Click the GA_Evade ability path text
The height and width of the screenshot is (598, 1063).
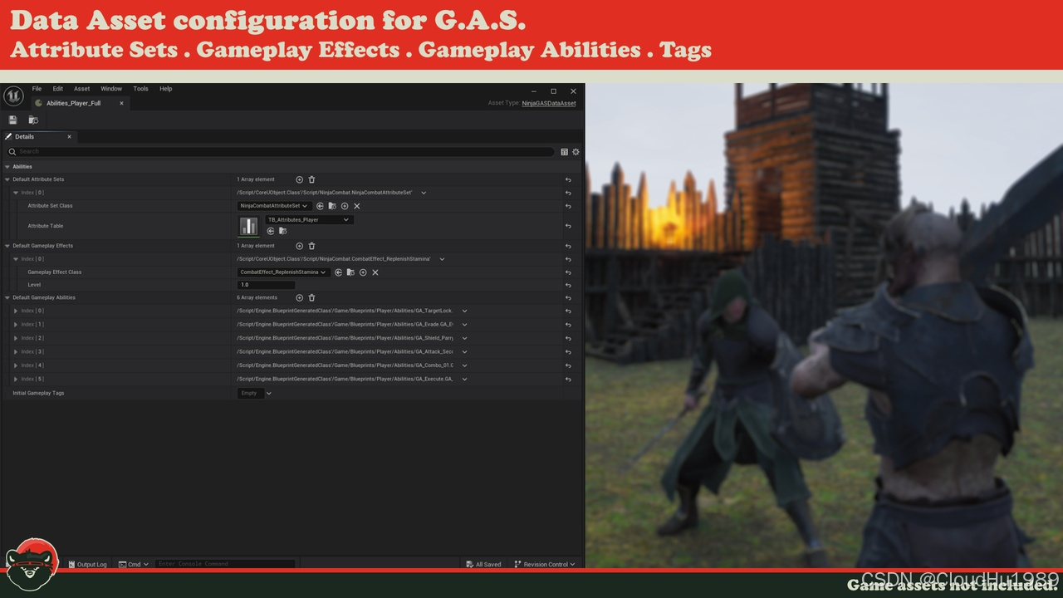point(345,325)
